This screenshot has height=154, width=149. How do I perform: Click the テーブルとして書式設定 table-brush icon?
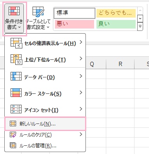38,12
